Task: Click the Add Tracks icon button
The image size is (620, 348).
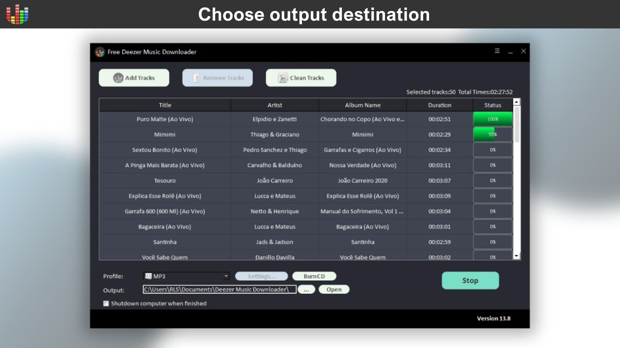Action: pos(118,78)
